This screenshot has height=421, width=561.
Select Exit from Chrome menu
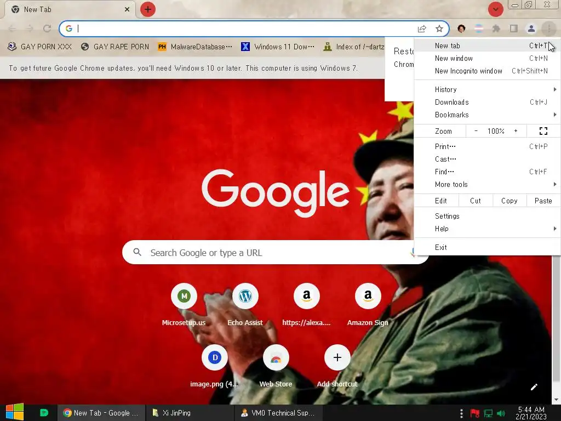(x=487, y=247)
